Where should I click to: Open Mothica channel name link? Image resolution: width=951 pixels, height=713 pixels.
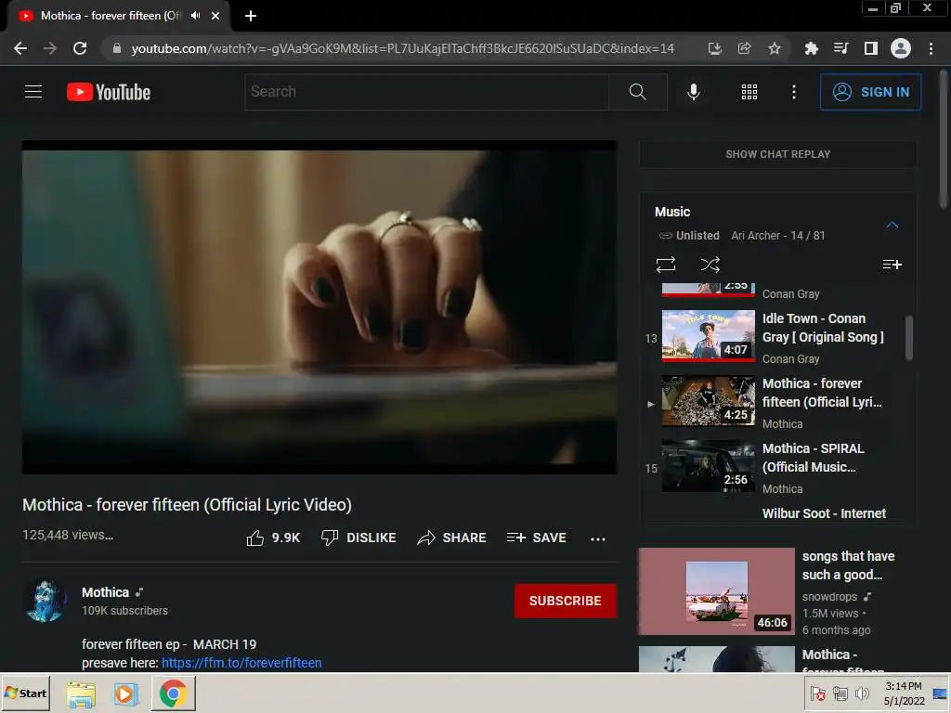(x=106, y=592)
